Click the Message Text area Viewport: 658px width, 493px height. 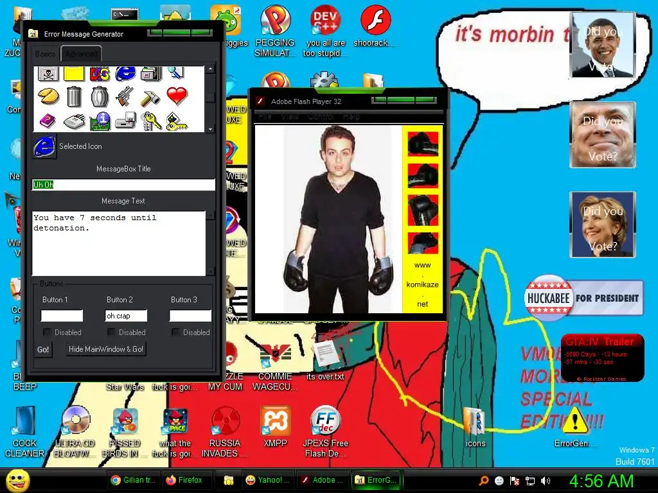click(119, 243)
